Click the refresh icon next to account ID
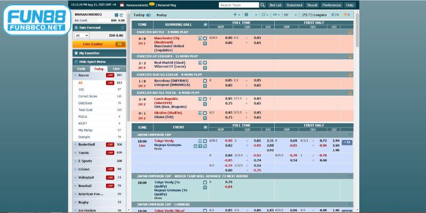 121,14
